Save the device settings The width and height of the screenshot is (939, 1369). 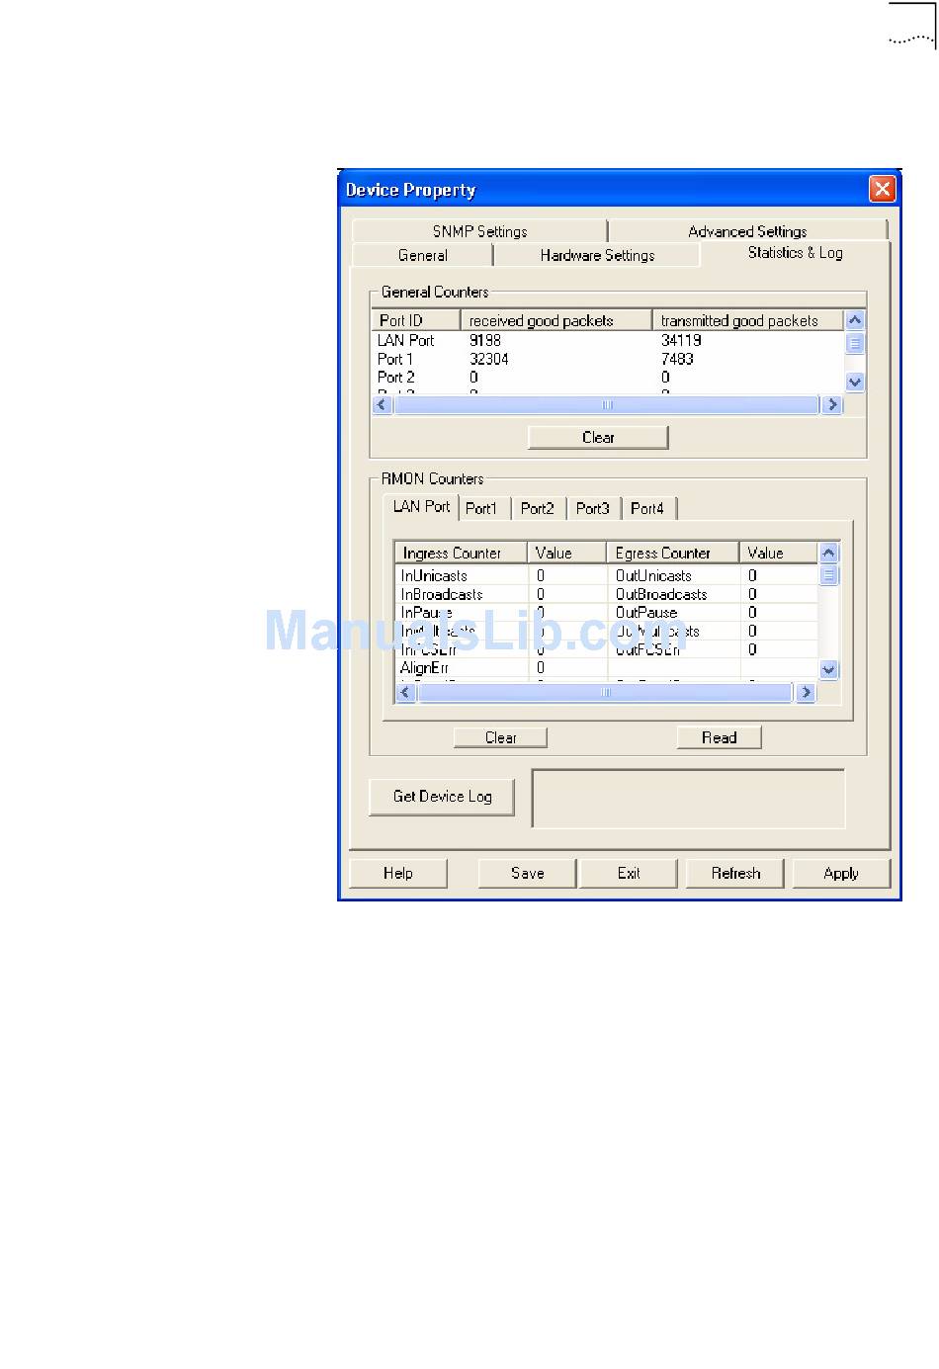tap(527, 874)
